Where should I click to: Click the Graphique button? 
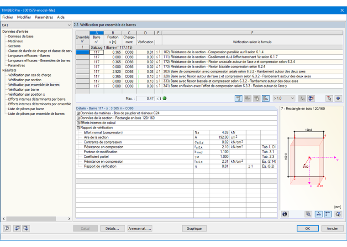[194, 228]
